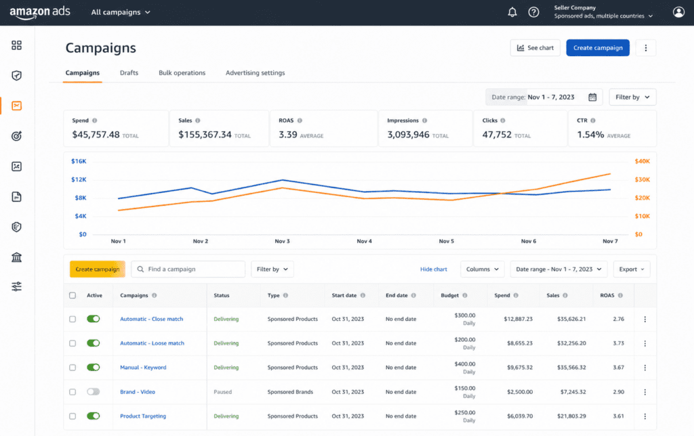Open the notifications bell
694x436 pixels.
[x=512, y=12]
